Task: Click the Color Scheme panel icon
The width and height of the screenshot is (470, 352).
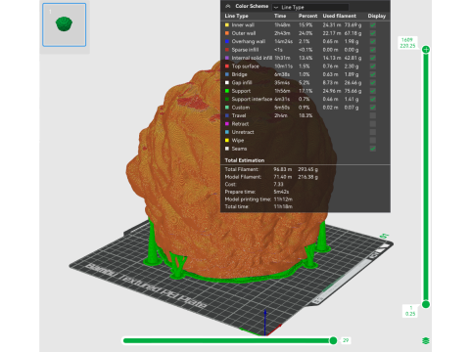Action: [228, 6]
